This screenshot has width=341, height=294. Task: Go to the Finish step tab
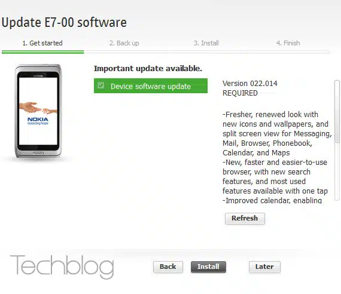coord(288,43)
